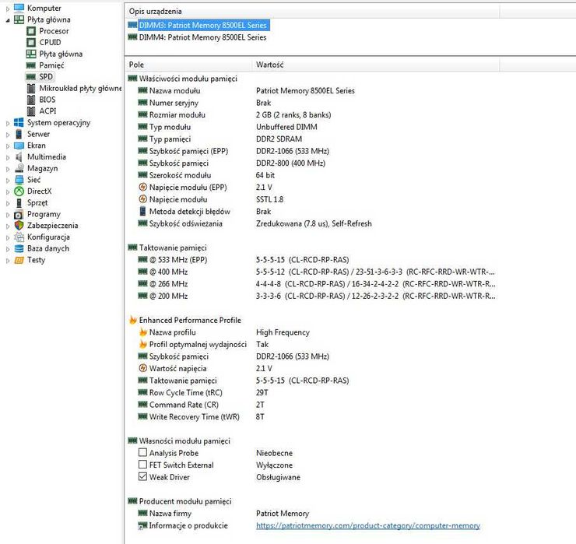This screenshot has width=576, height=544.
Task: Click the Zabezpieczenia shield icon
Action: (x=19, y=226)
